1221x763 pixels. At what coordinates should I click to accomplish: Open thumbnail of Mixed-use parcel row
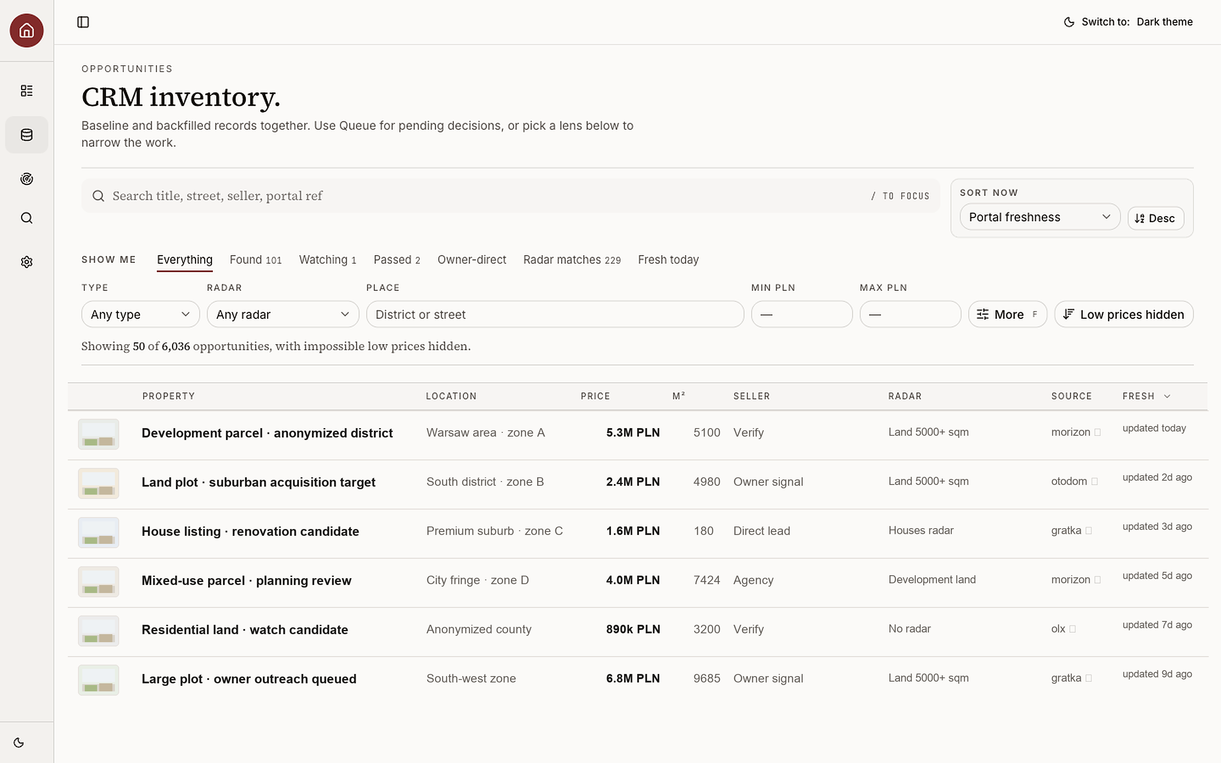tap(98, 581)
